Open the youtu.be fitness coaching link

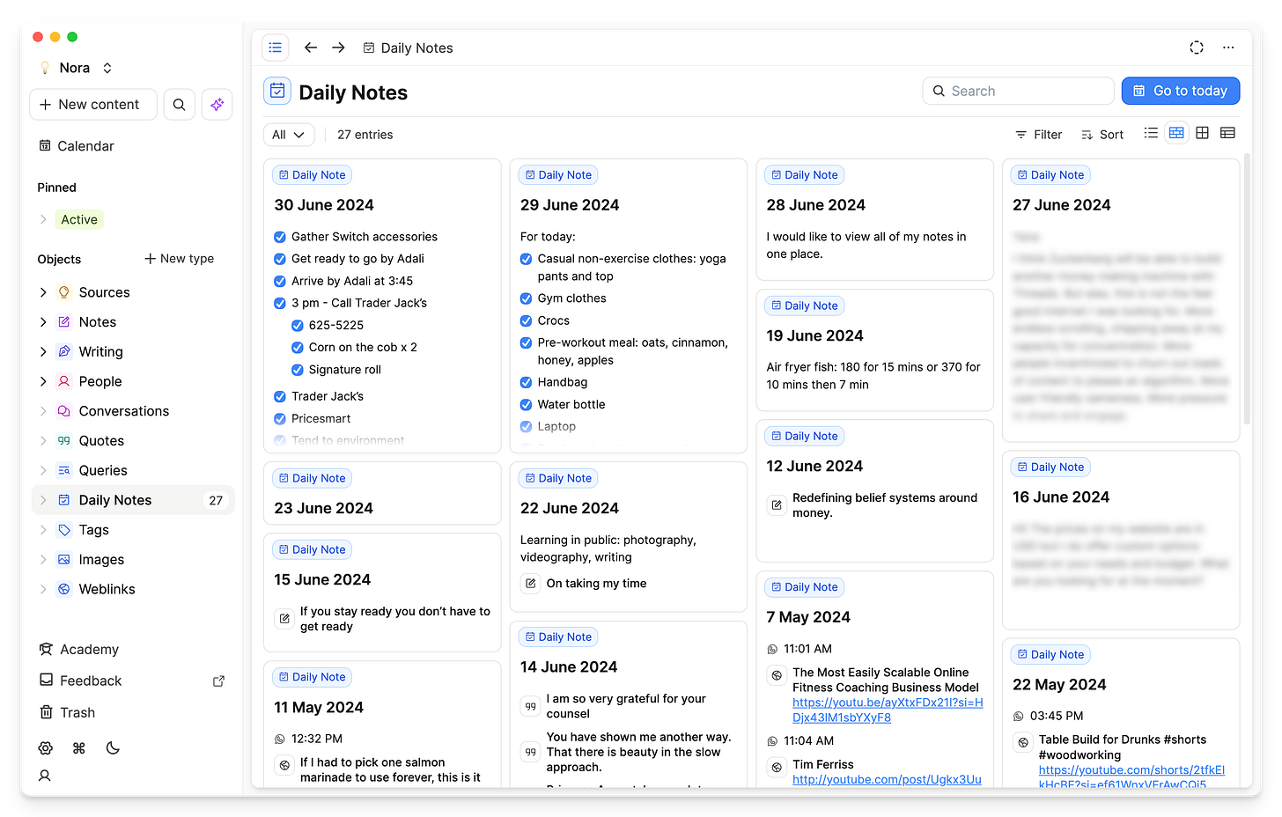click(888, 710)
